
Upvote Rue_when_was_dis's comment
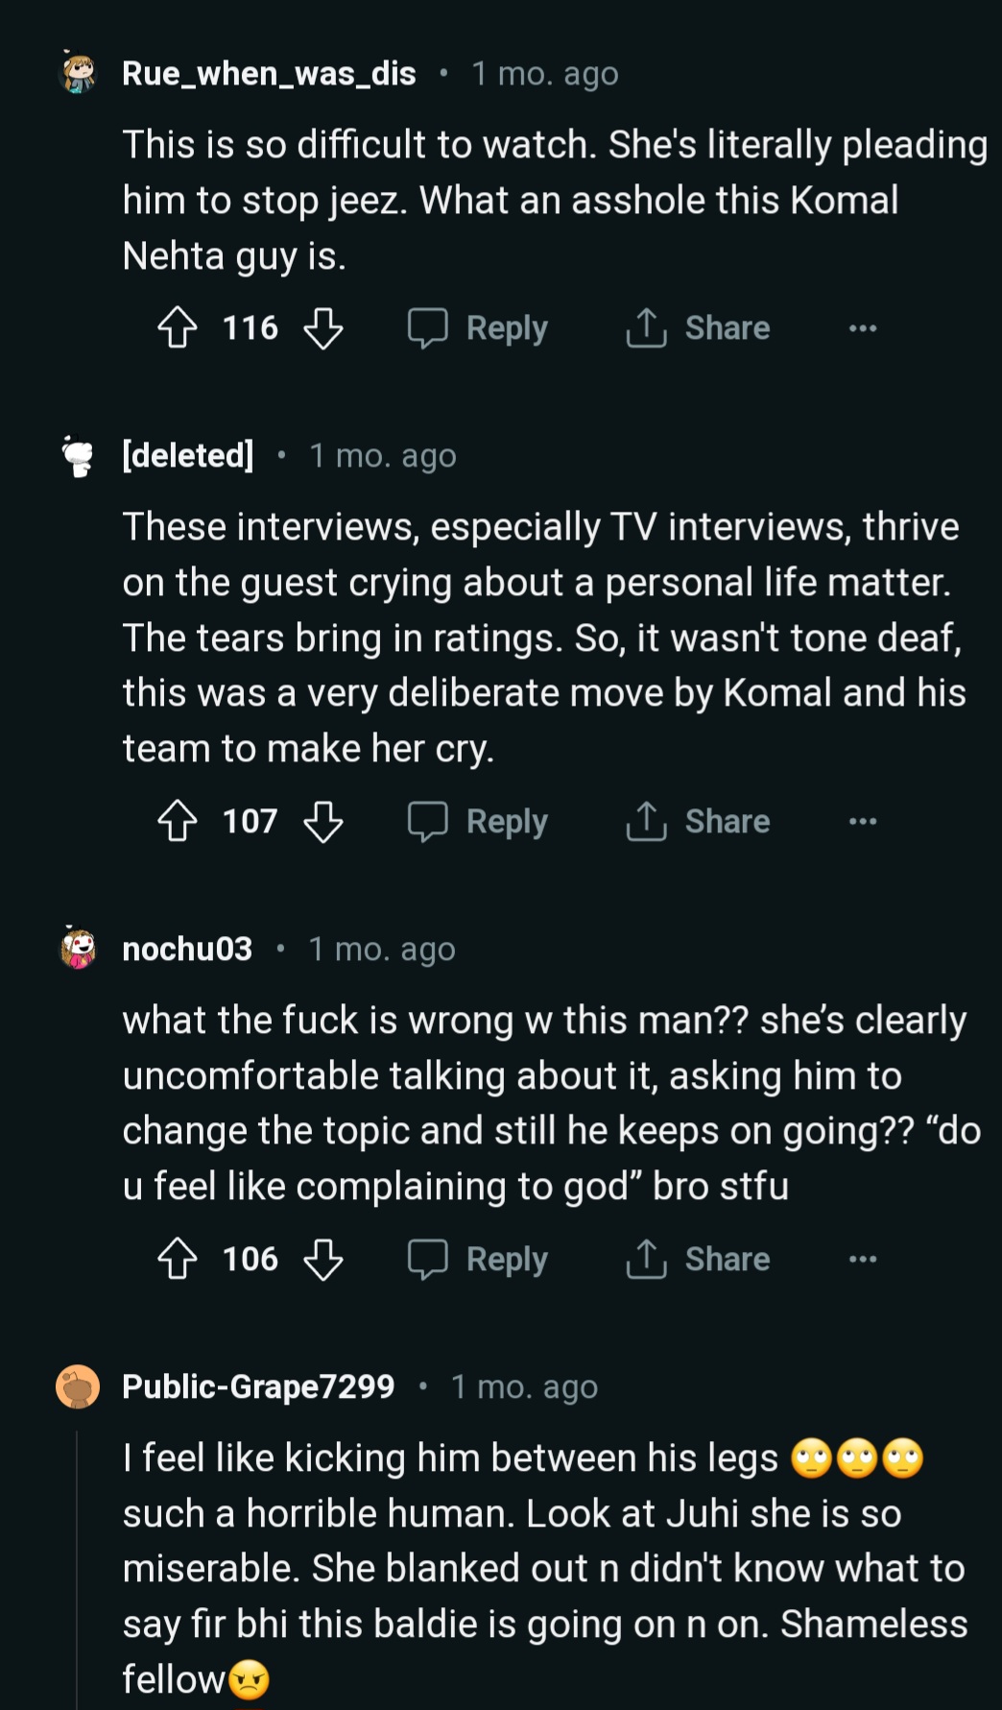coord(178,328)
